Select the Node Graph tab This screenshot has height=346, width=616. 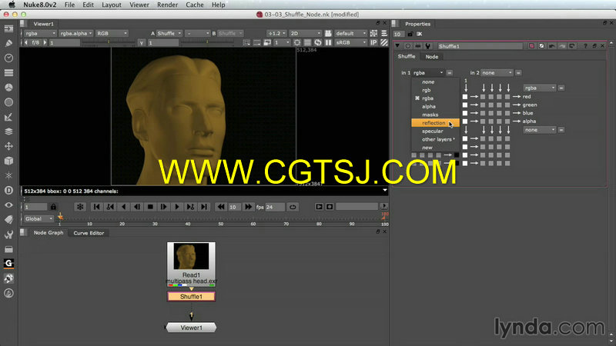[49, 233]
